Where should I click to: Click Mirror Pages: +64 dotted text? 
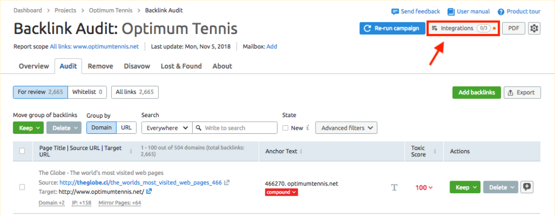click(120, 203)
